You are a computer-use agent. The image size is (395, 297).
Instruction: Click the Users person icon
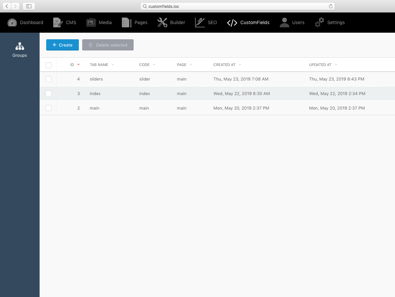click(x=284, y=22)
